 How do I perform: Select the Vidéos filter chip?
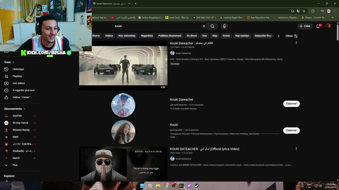(109, 36)
